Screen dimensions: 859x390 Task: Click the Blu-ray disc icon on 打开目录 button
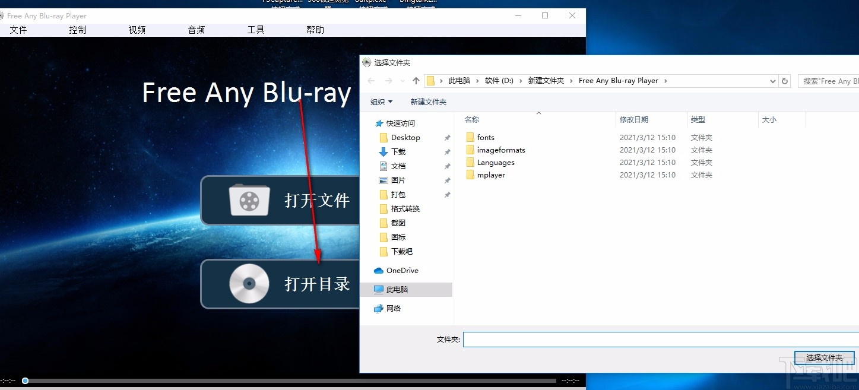point(249,284)
